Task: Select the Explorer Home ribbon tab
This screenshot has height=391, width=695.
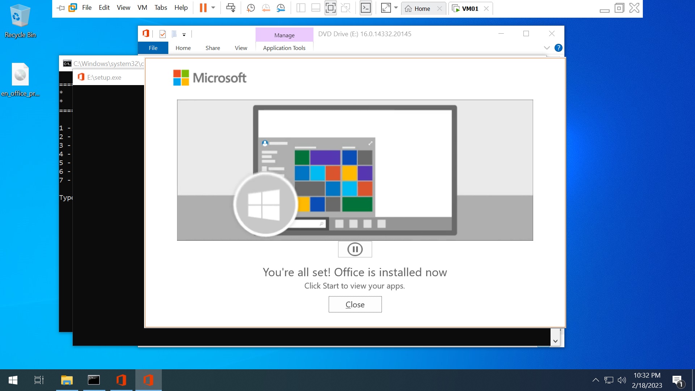Action: (183, 48)
